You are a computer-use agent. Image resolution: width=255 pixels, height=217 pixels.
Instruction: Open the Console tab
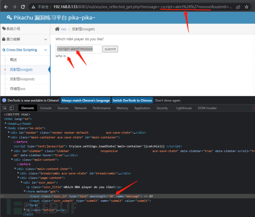click(46, 108)
